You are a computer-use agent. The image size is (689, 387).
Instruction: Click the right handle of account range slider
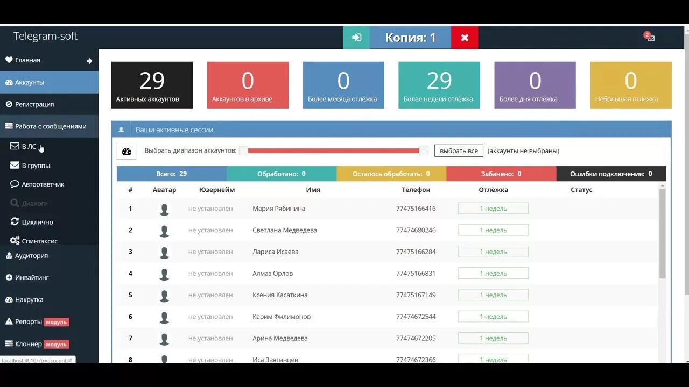(x=424, y=150)
